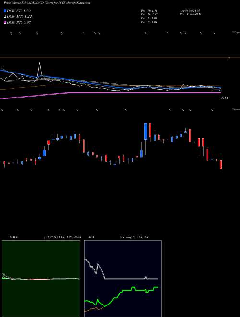
Task: Click the MACD parameters '(12,26,9) 1.18, 1.23, -0.05'
Action: click(x=62, y=237)
